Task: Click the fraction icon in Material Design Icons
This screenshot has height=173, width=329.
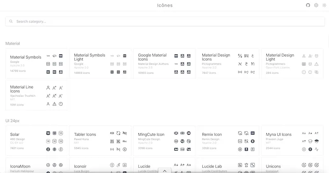Action: coord(240,56)
